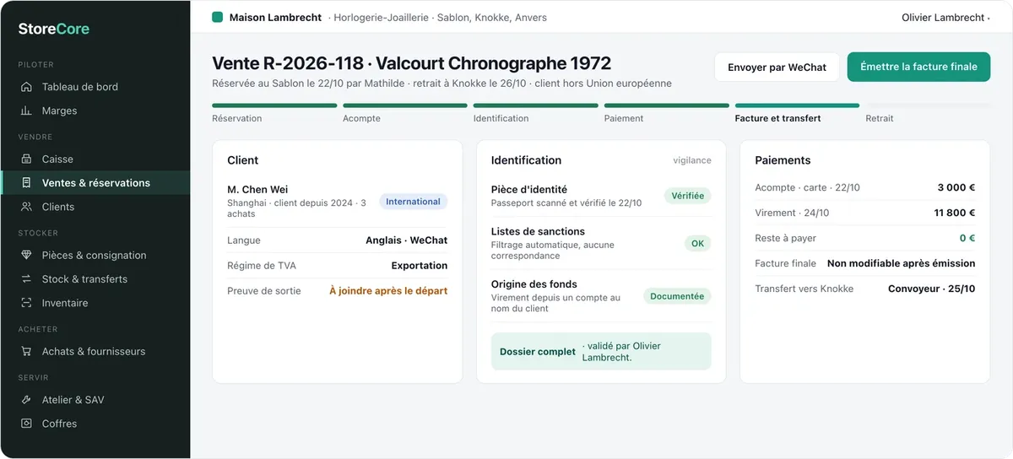This screenshot has height=459, width=1013.
Task: Click the StoreCore logo
Action: [x=54, y=29]
